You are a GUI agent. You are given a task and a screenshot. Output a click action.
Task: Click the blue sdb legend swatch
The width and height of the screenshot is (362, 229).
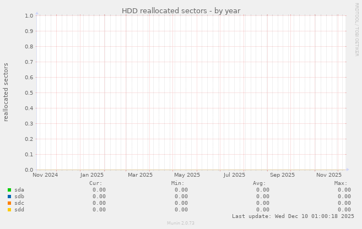(x=9, y=197)
